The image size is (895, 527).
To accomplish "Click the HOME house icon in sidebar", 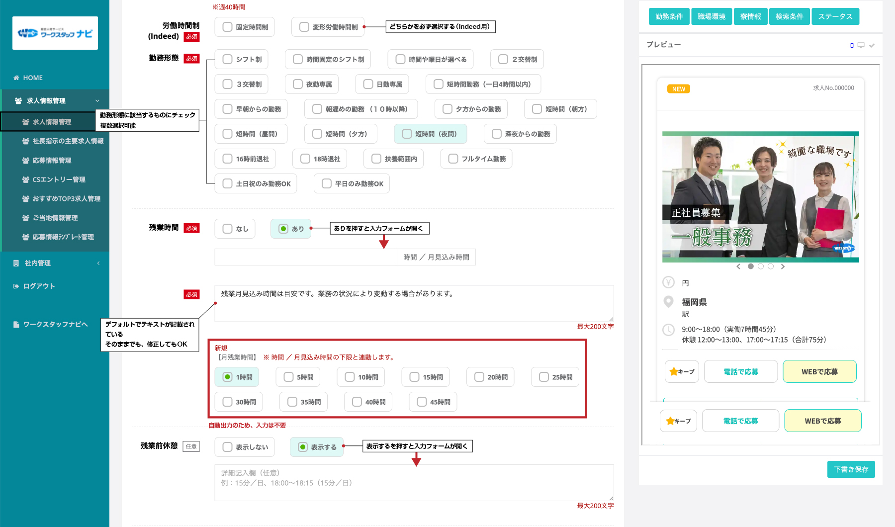I will point(16,78).
